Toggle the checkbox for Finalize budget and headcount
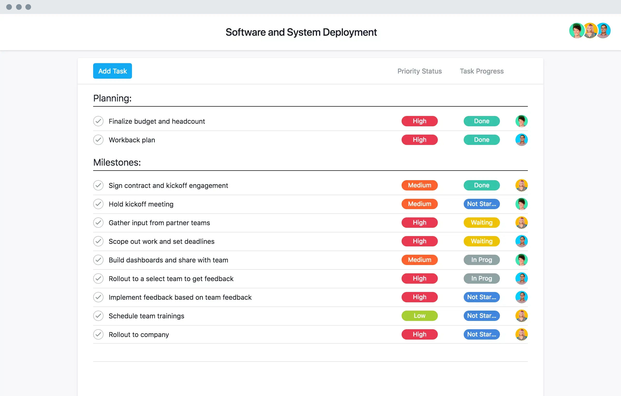621x396 pixels. [98, 121]
